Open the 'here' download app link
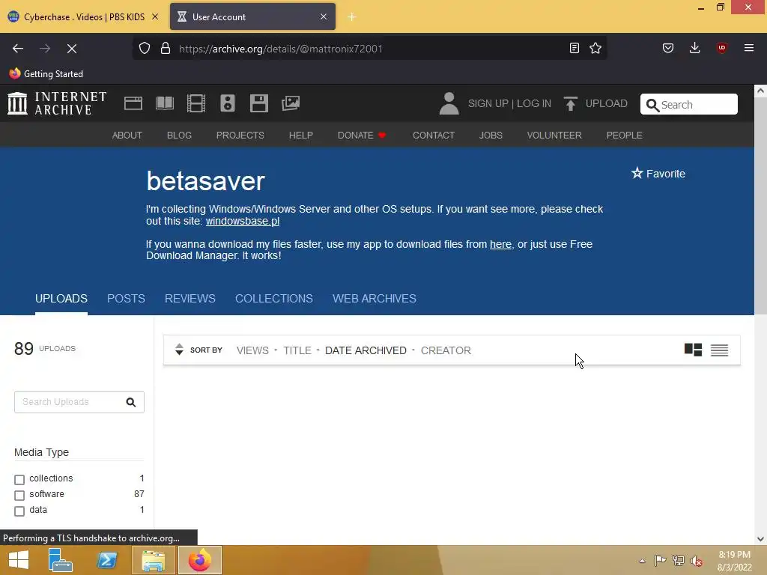The image size is (767, 575). (500, 244)
